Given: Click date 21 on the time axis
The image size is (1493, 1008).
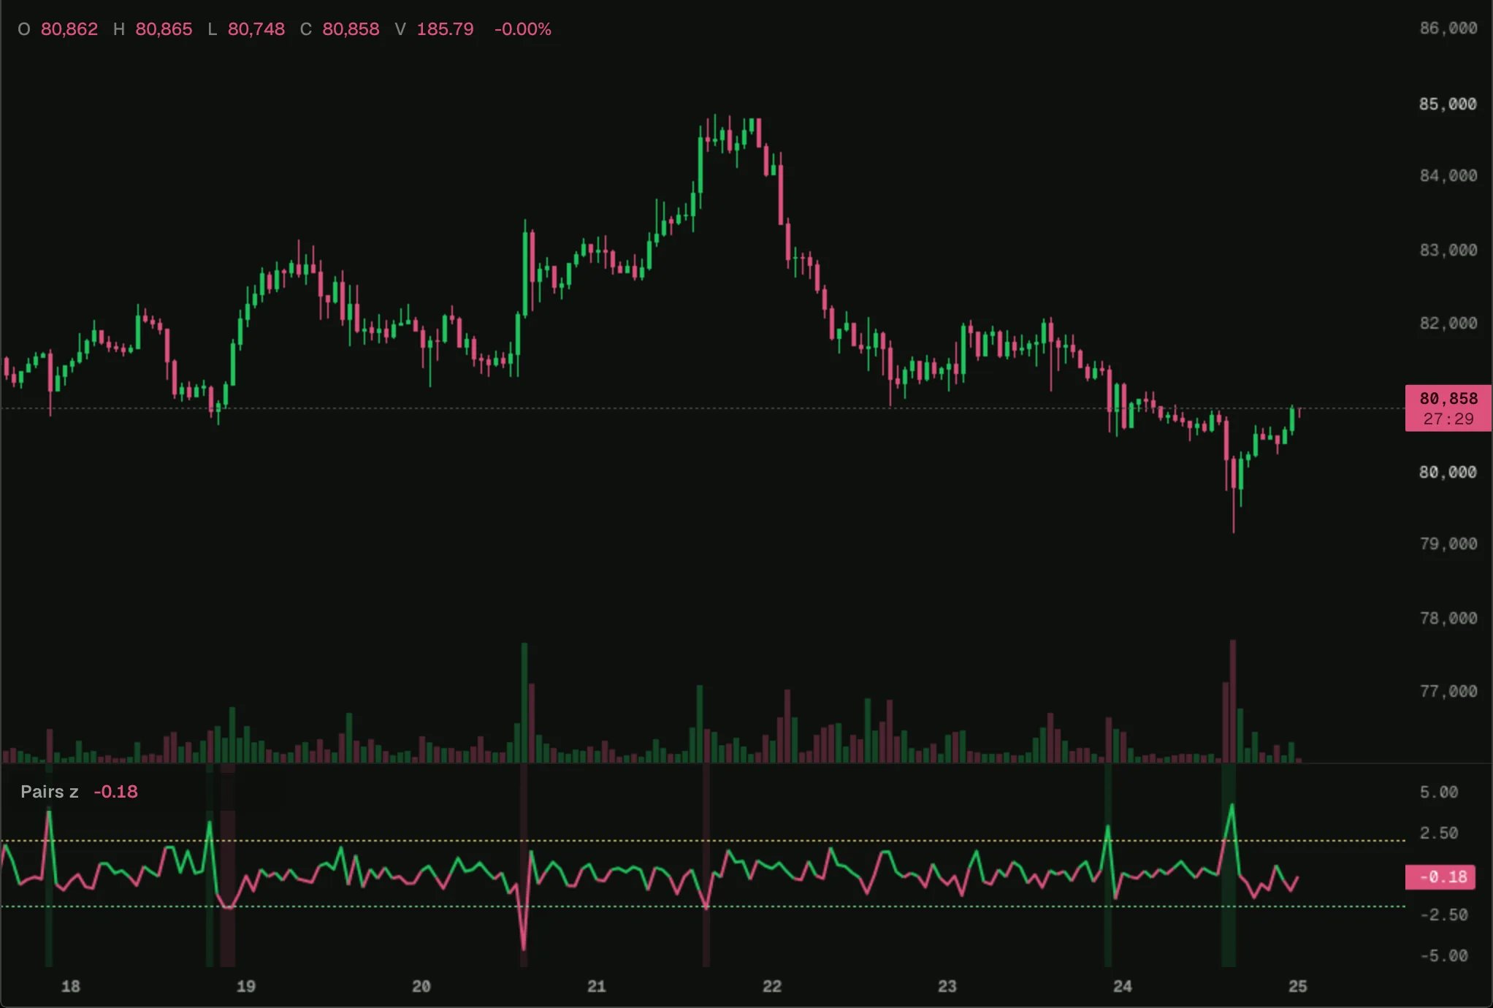Looking at the screenshot, I should [x=597, y=987].
